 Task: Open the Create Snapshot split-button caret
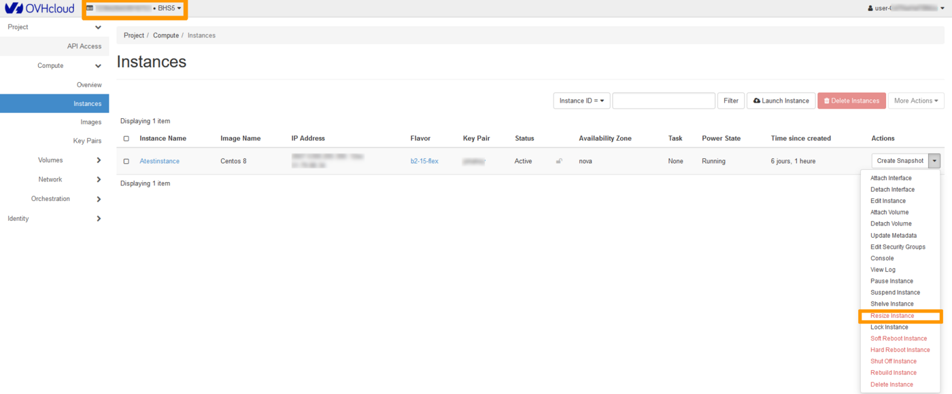click(934, 160)
